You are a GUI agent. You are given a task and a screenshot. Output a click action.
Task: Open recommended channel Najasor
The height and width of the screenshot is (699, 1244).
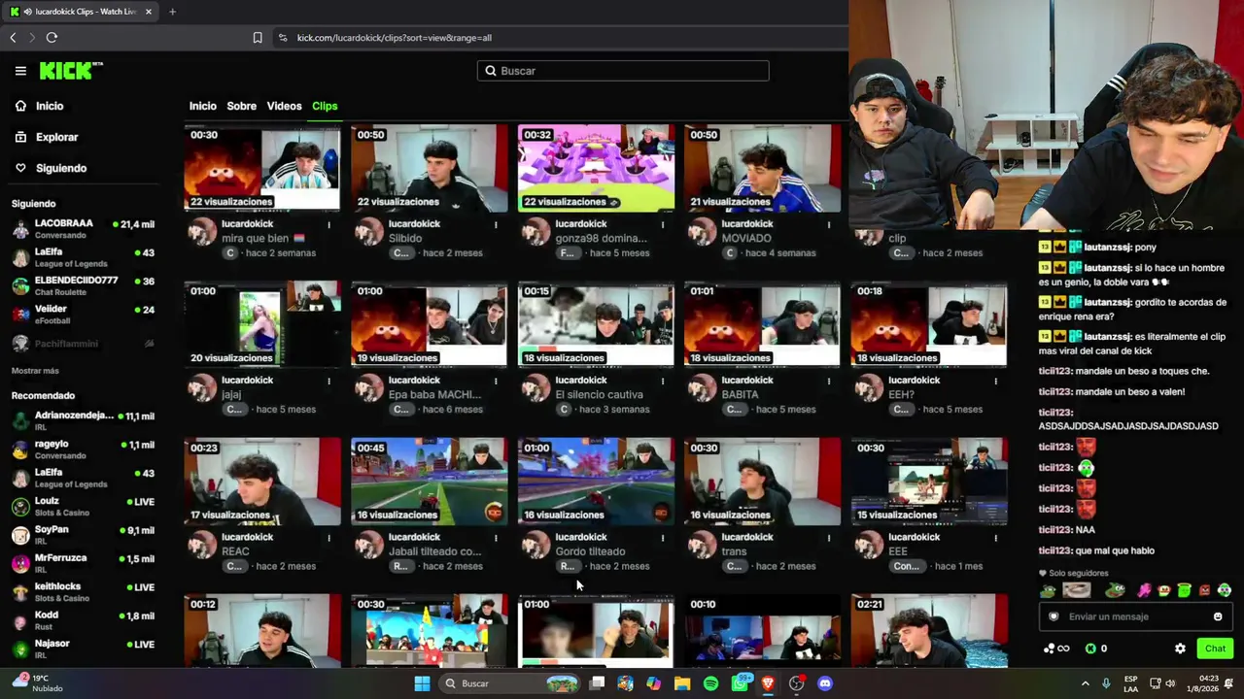click(84, 649)
